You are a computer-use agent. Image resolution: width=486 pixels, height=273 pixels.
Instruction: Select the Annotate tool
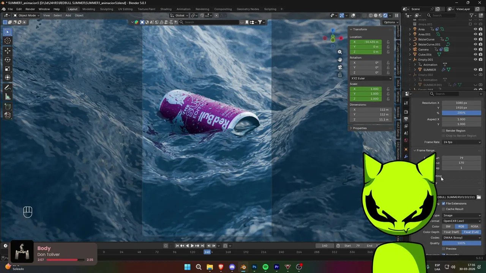tap(8, 88)
